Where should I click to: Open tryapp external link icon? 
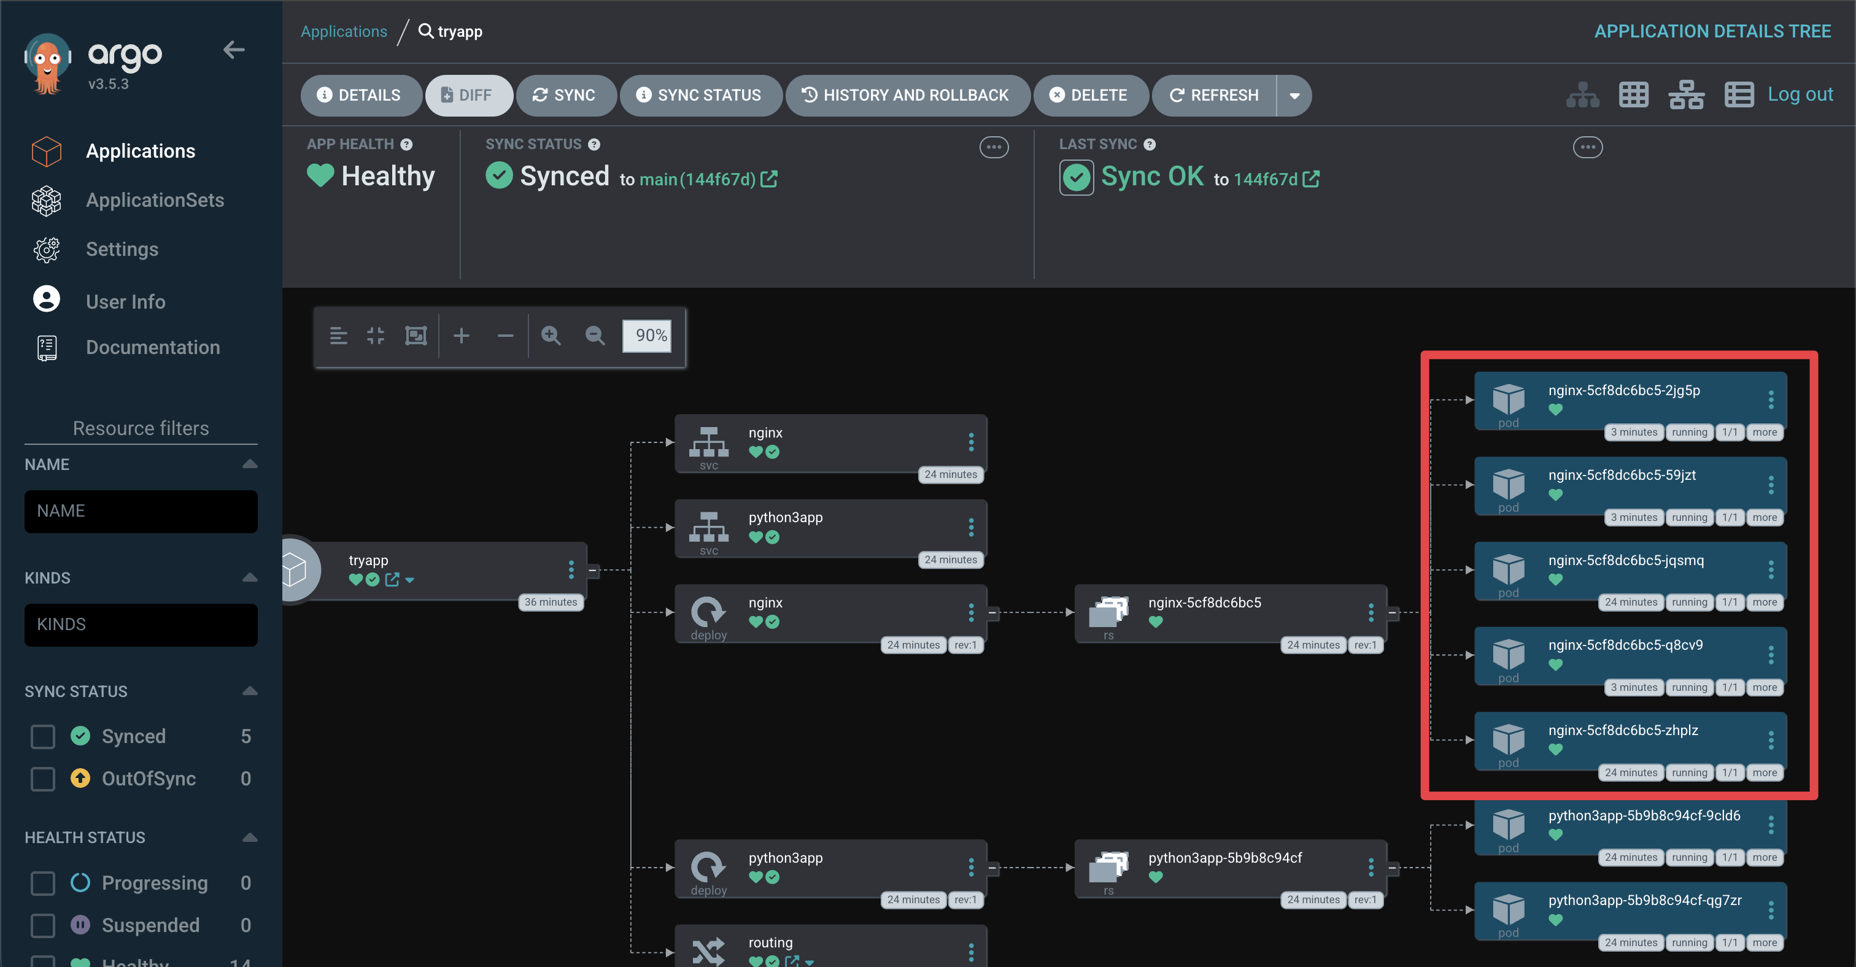pos(392,580)
